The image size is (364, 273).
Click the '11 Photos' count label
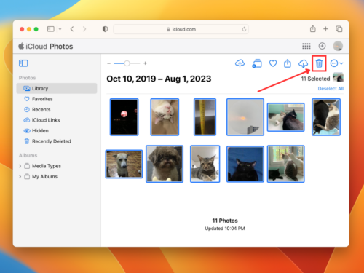coord(225,221)
